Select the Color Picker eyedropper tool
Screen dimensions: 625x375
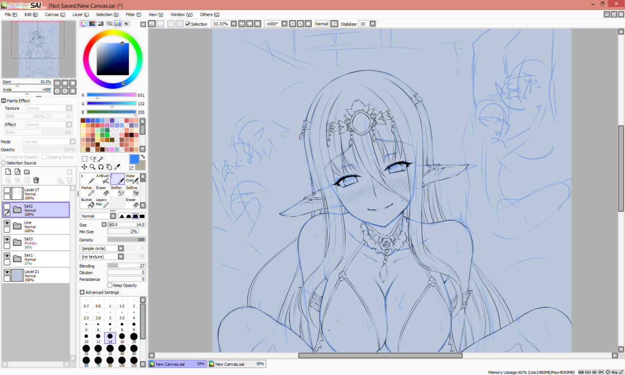coord(117,167)
